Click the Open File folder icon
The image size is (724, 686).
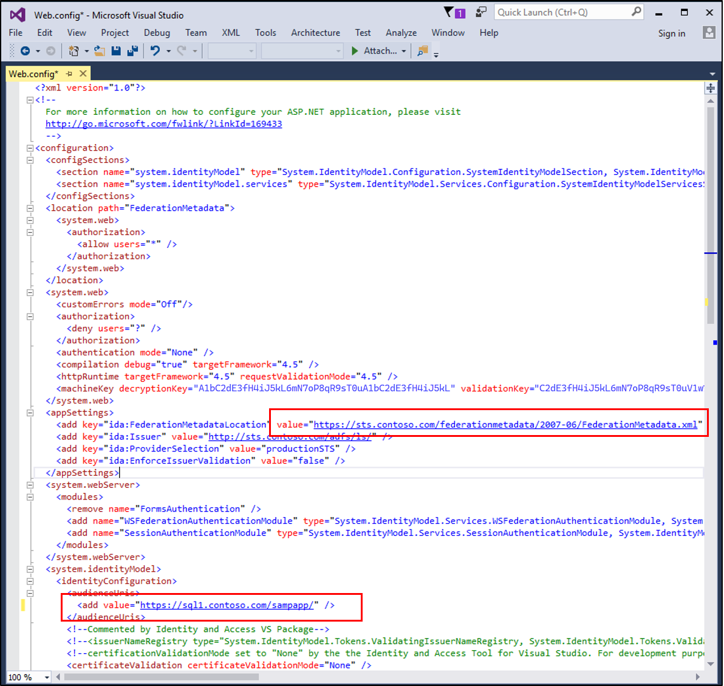[99, 51]
